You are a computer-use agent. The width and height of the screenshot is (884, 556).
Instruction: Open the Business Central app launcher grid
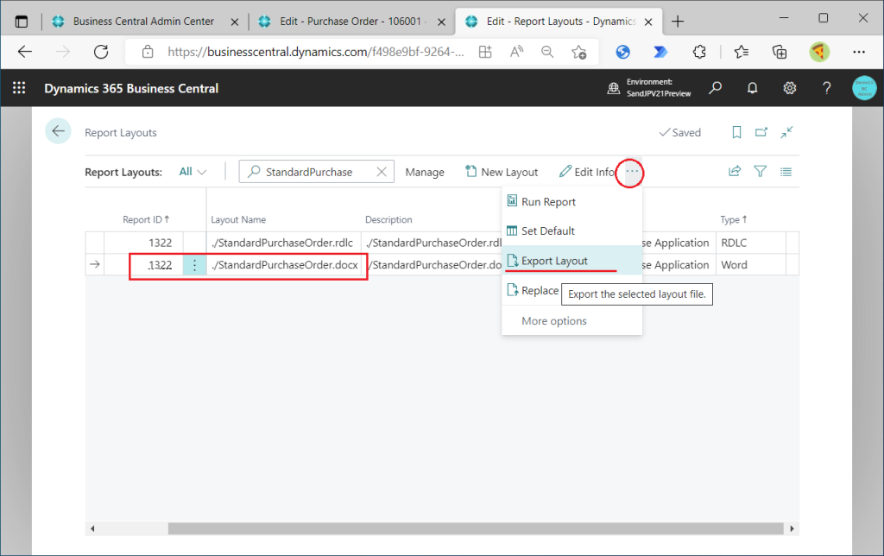[x=19, y=88]
